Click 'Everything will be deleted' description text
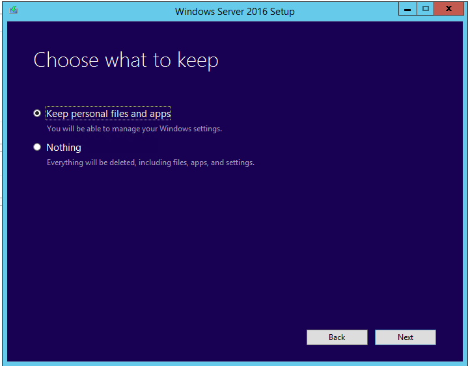This screenshot has height=366, width=468. [x=150, y=163]
